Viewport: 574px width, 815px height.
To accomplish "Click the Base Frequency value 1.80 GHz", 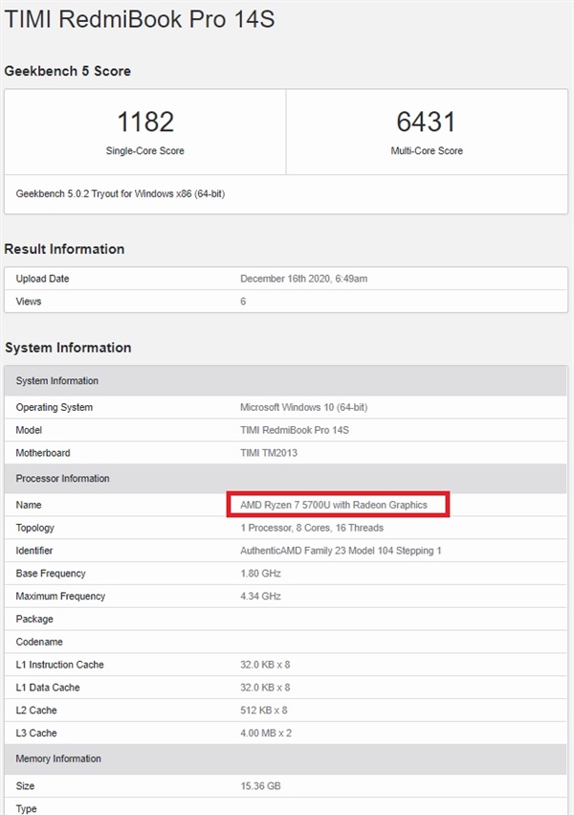I will (260, 574).
